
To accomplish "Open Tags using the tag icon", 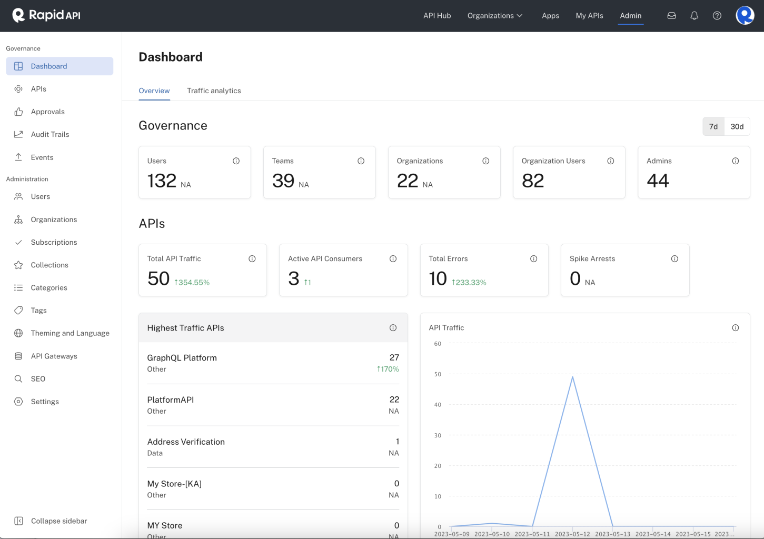I will [x=18, y=310].
